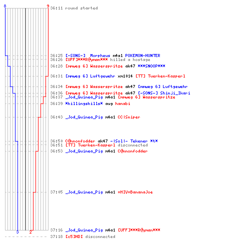Click the ***SNOOP*** player name
The width and height of the screenshot is (225, 250).
click(x=151, y=66)
